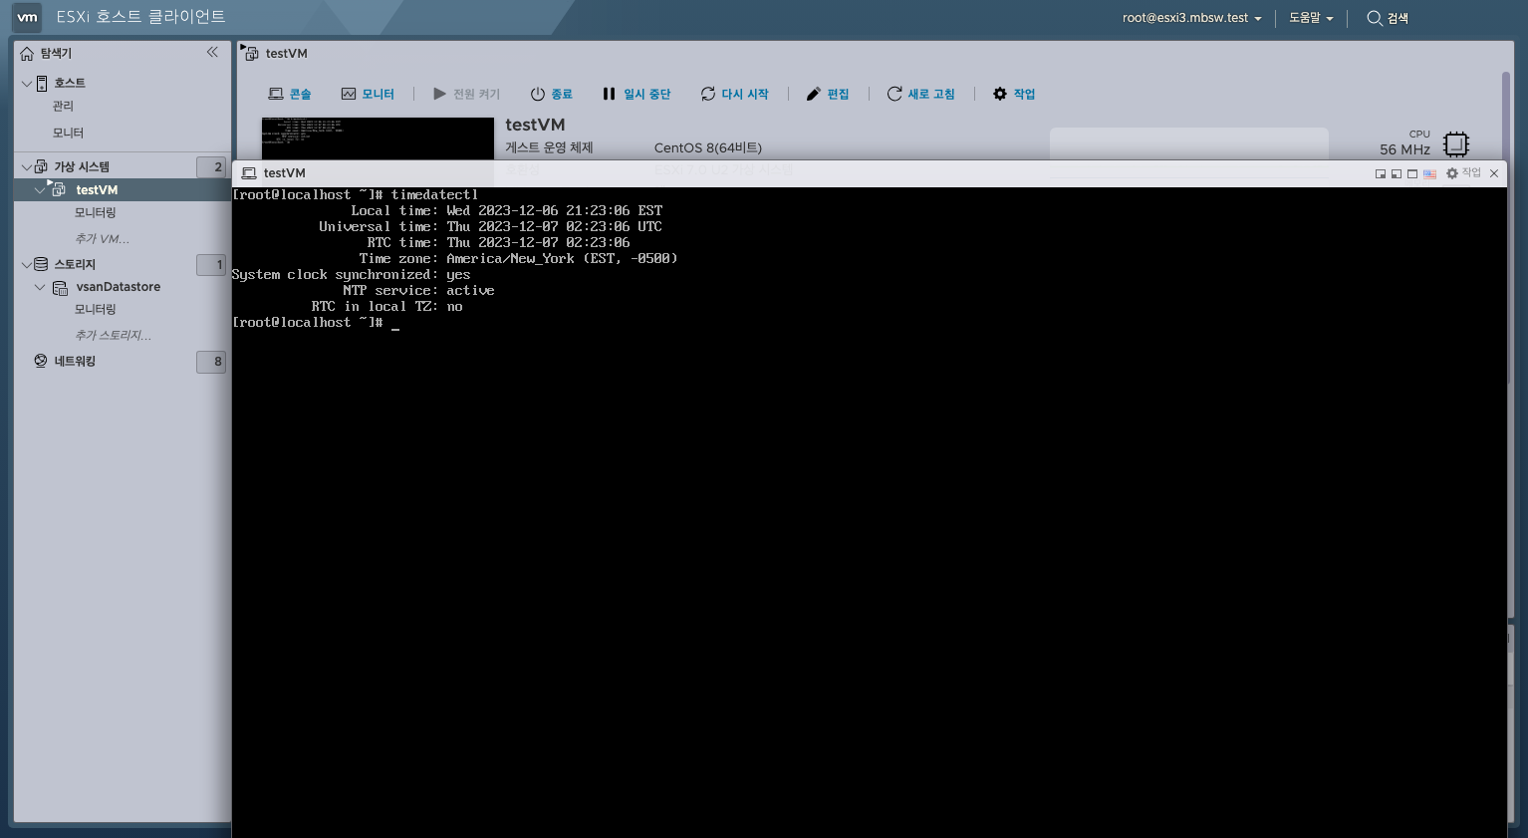Click 다시 시작 restart button

point(735,94)
